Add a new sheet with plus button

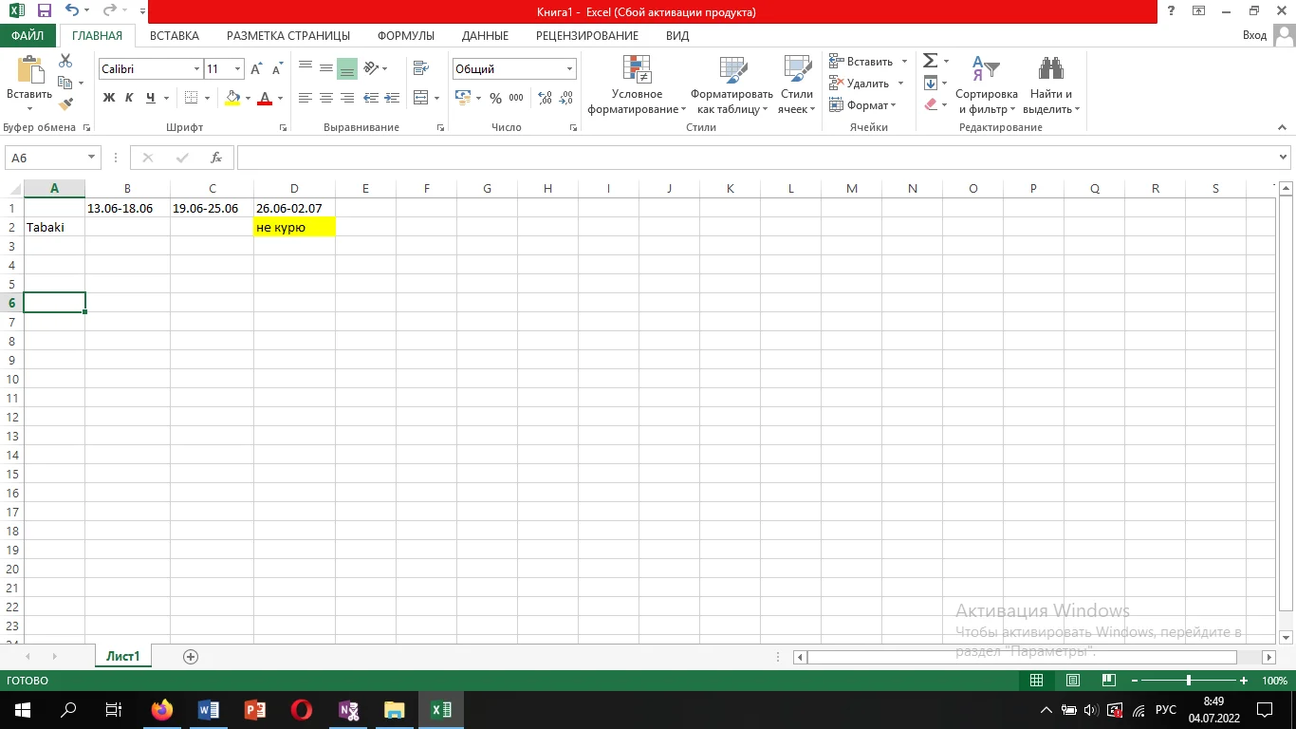pyautogui.click(x=191, y=656)
